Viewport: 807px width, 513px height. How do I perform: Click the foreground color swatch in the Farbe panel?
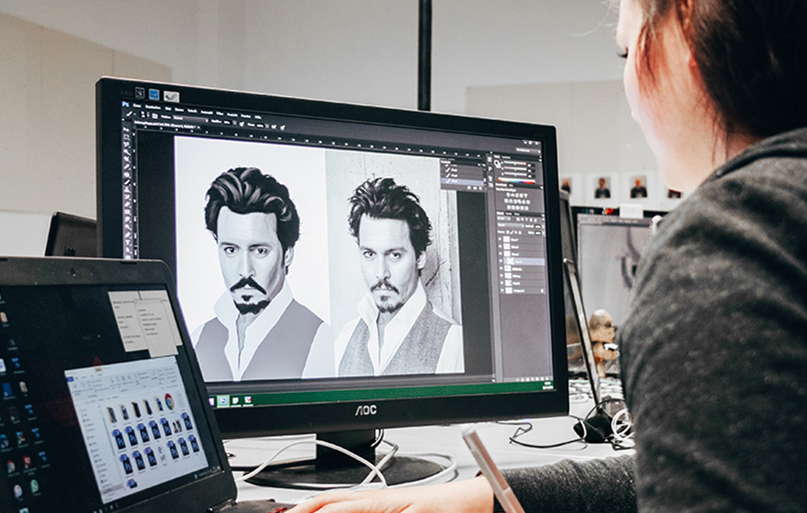click(495, 161)
